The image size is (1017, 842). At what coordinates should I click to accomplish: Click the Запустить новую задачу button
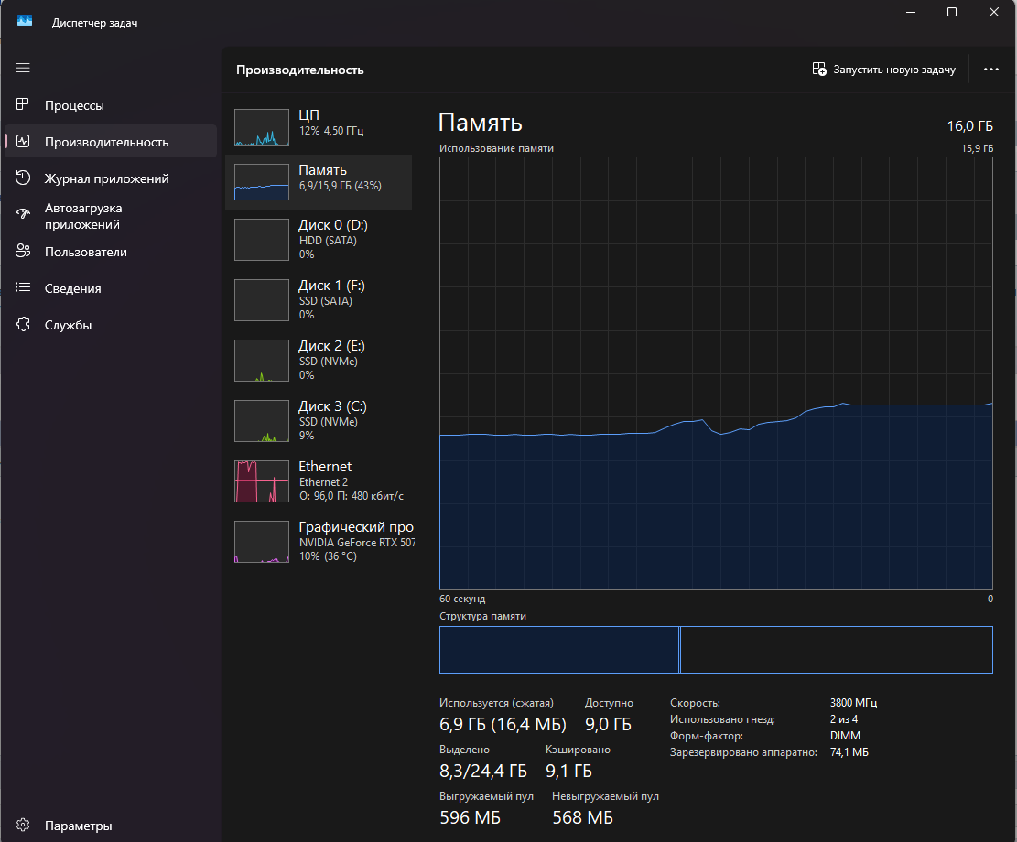883,69
